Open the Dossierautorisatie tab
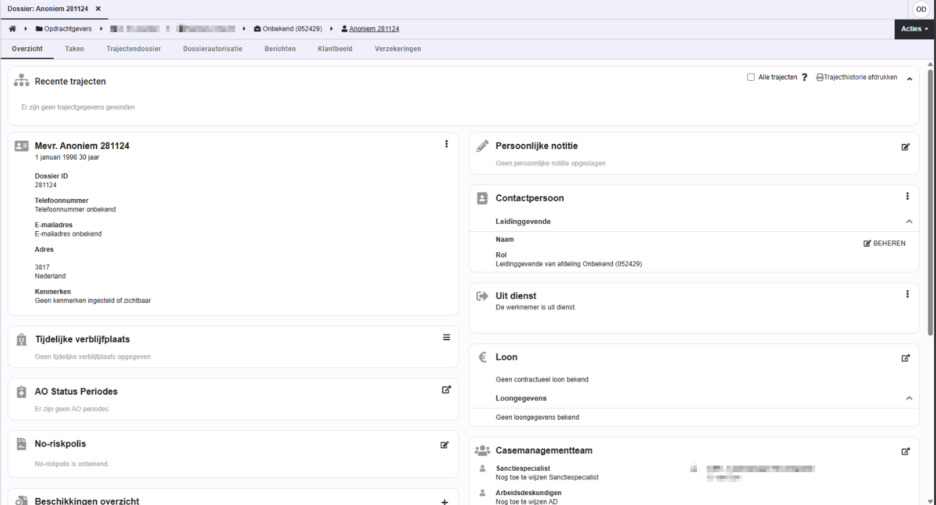The width and height of the screenshot is (936, 505). (213, 49)
